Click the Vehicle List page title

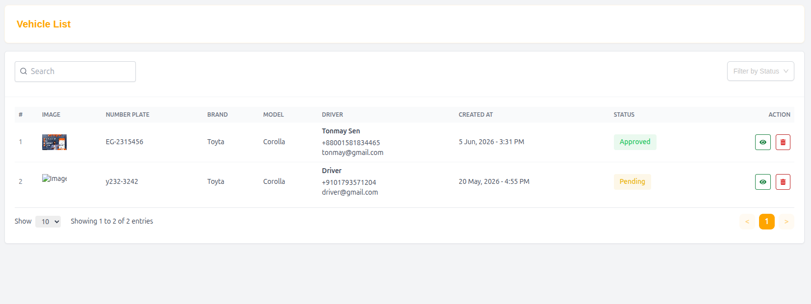pyautogui.click(x=44, y=24)
